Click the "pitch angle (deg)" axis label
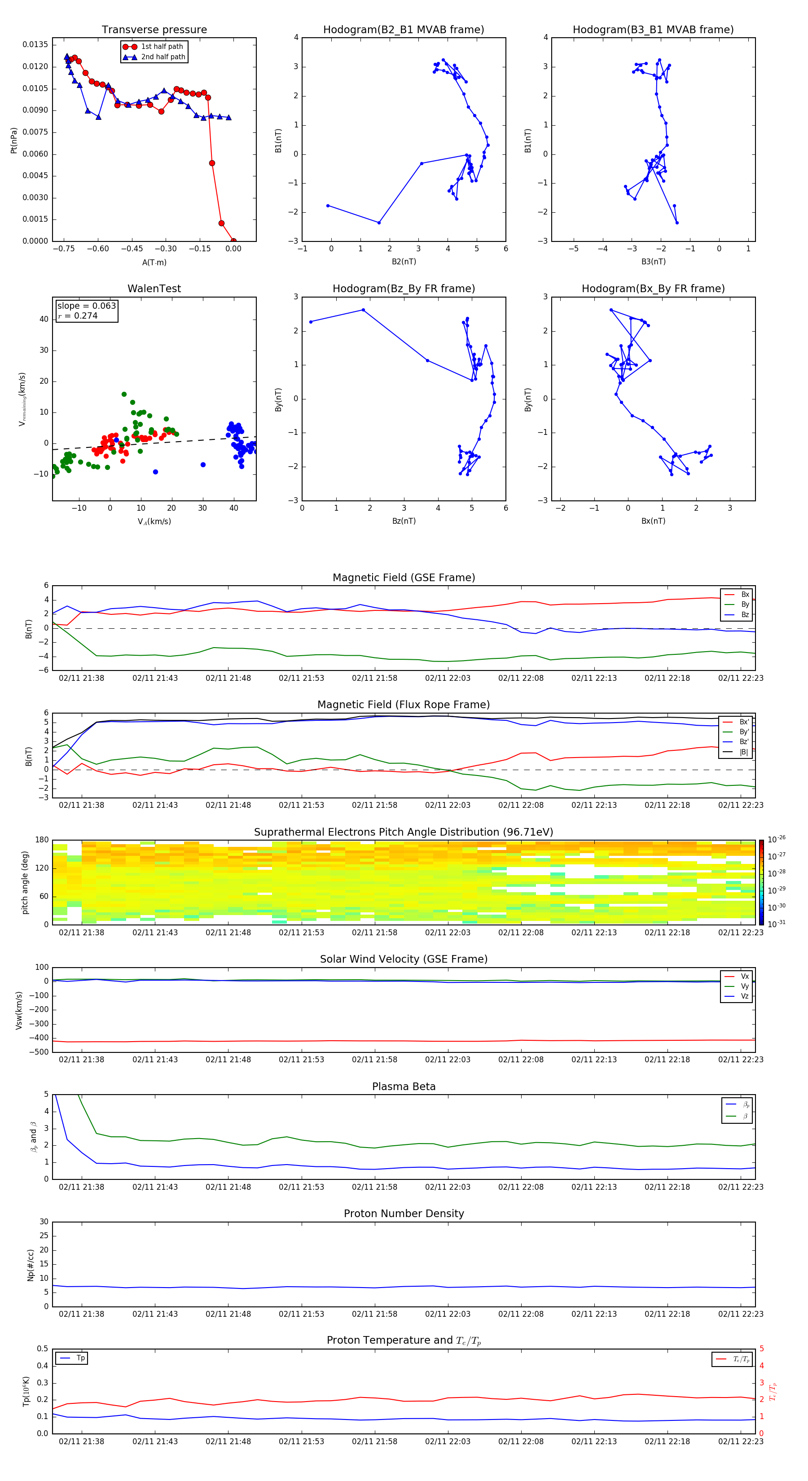The image size is (808, 1481). (x=25, y=882)
